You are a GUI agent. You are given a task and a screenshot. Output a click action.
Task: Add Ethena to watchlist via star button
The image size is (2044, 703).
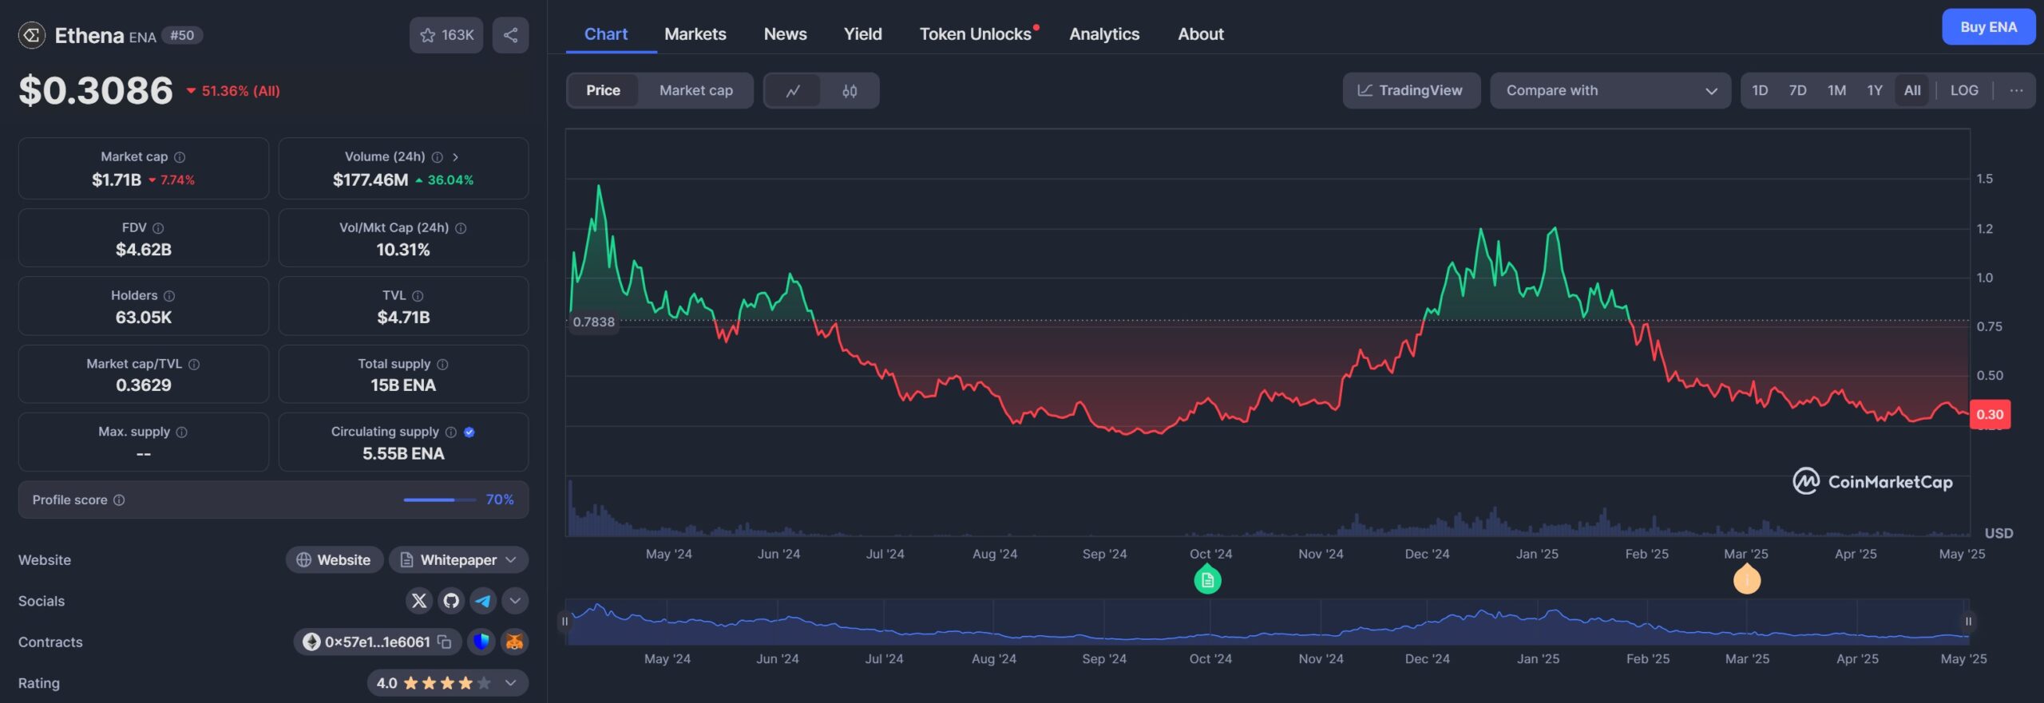[446, 35]
